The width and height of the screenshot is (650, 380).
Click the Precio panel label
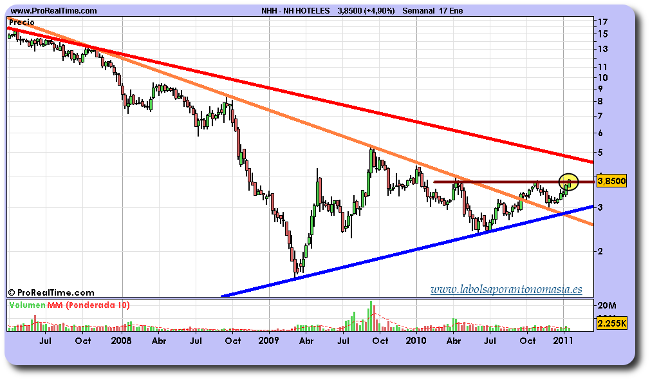coord(22,23)
